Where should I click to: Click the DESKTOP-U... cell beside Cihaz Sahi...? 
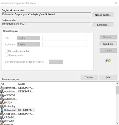(x=26, y=114)
